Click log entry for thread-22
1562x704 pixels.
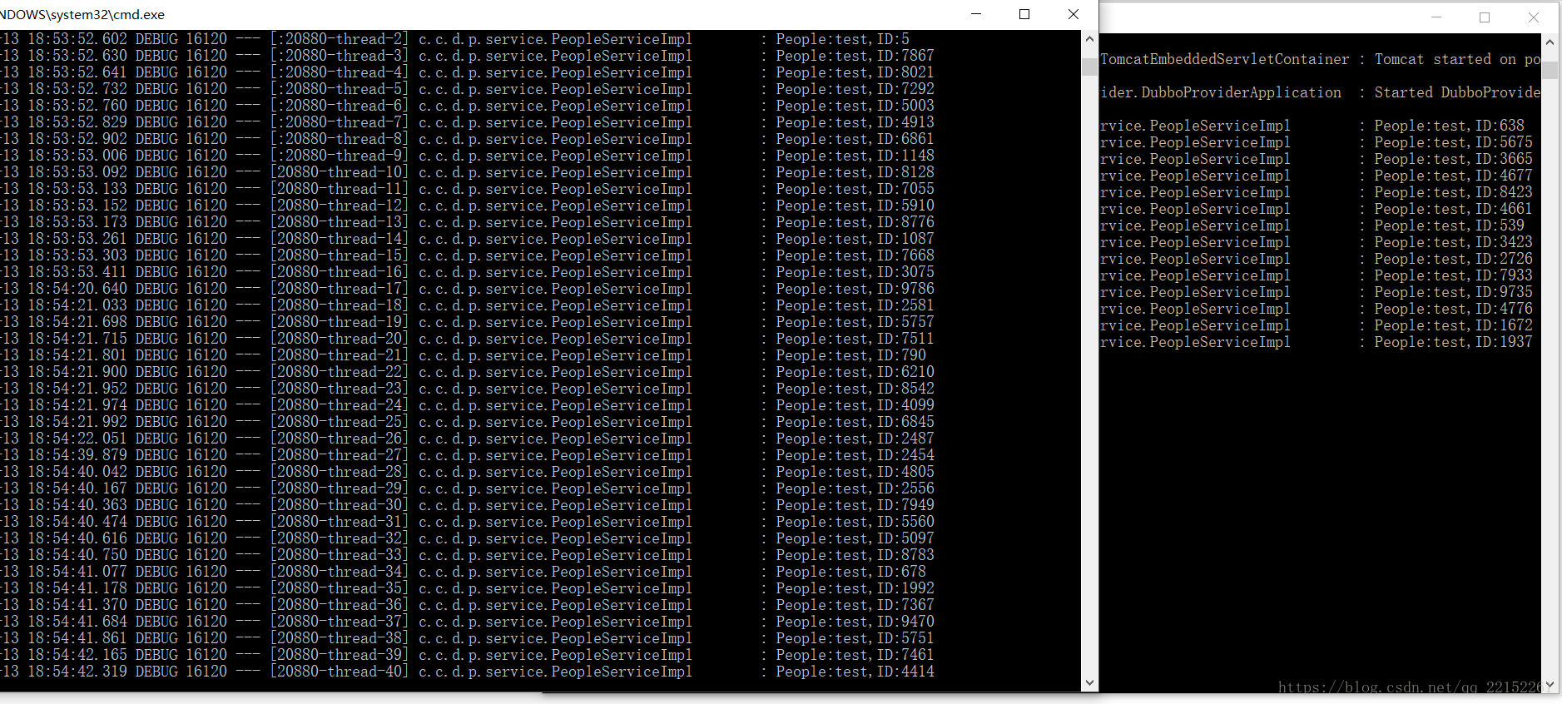467,372
